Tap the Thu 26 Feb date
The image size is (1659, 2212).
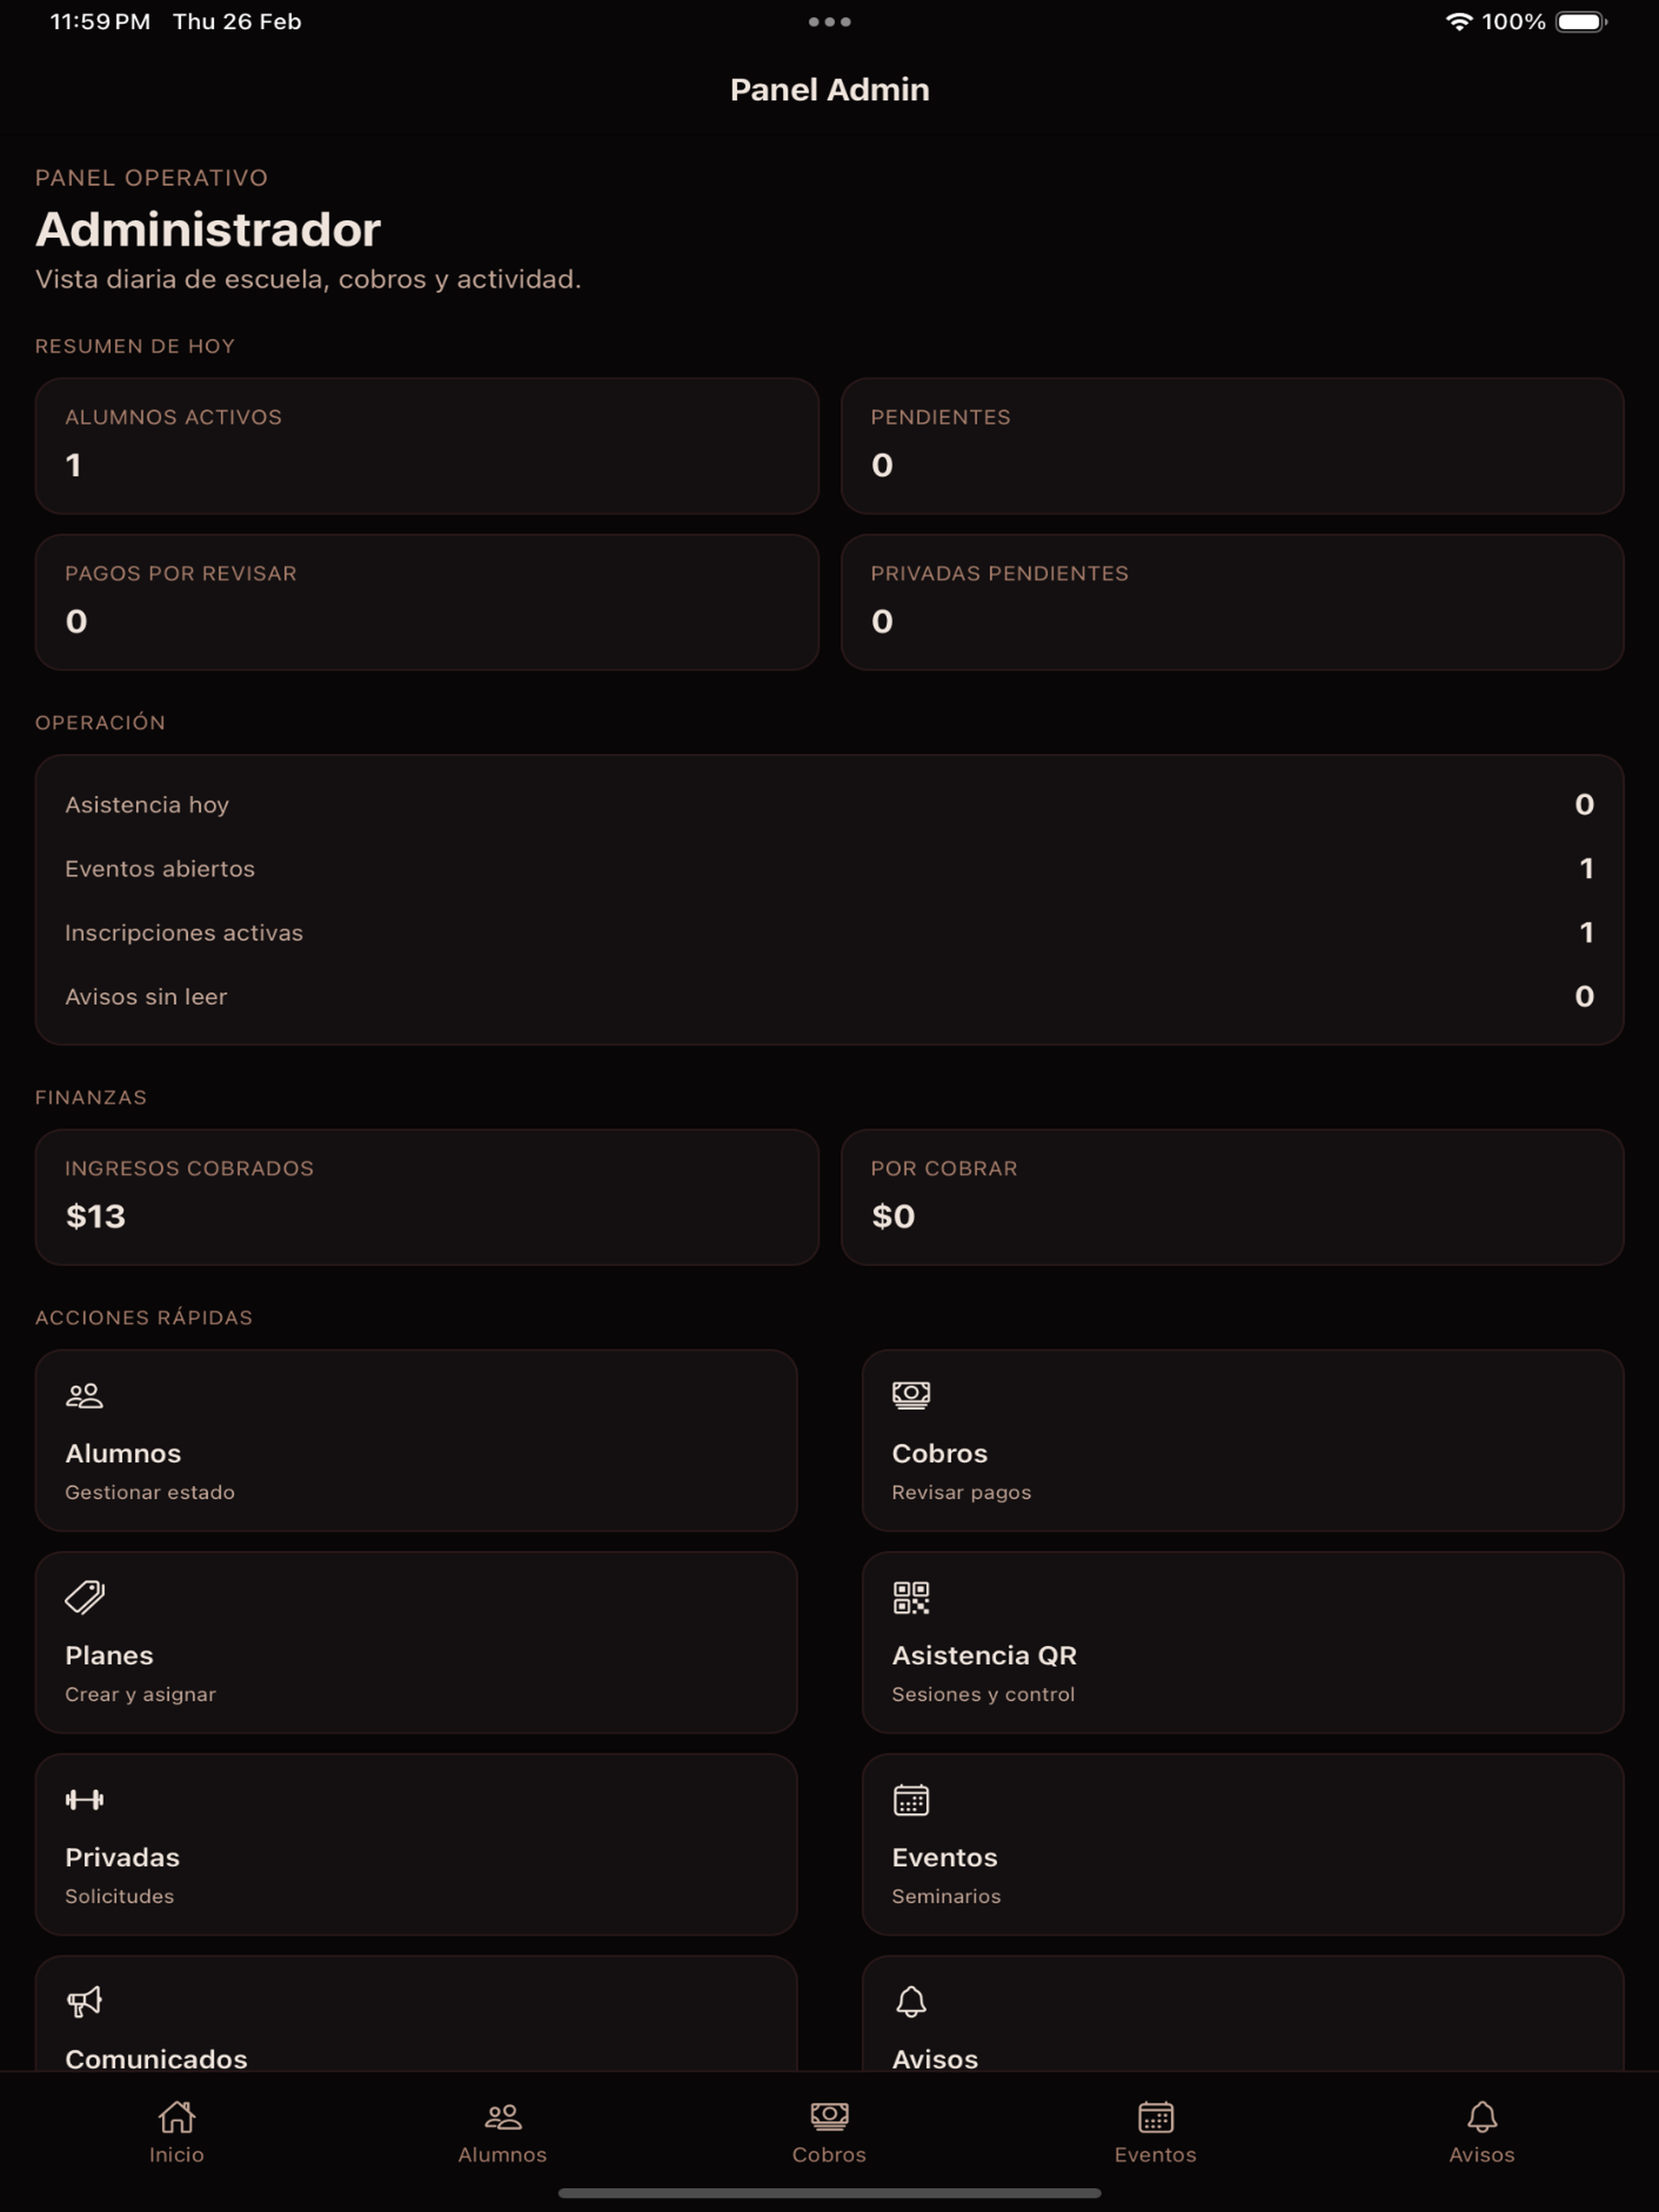(237, 21)
